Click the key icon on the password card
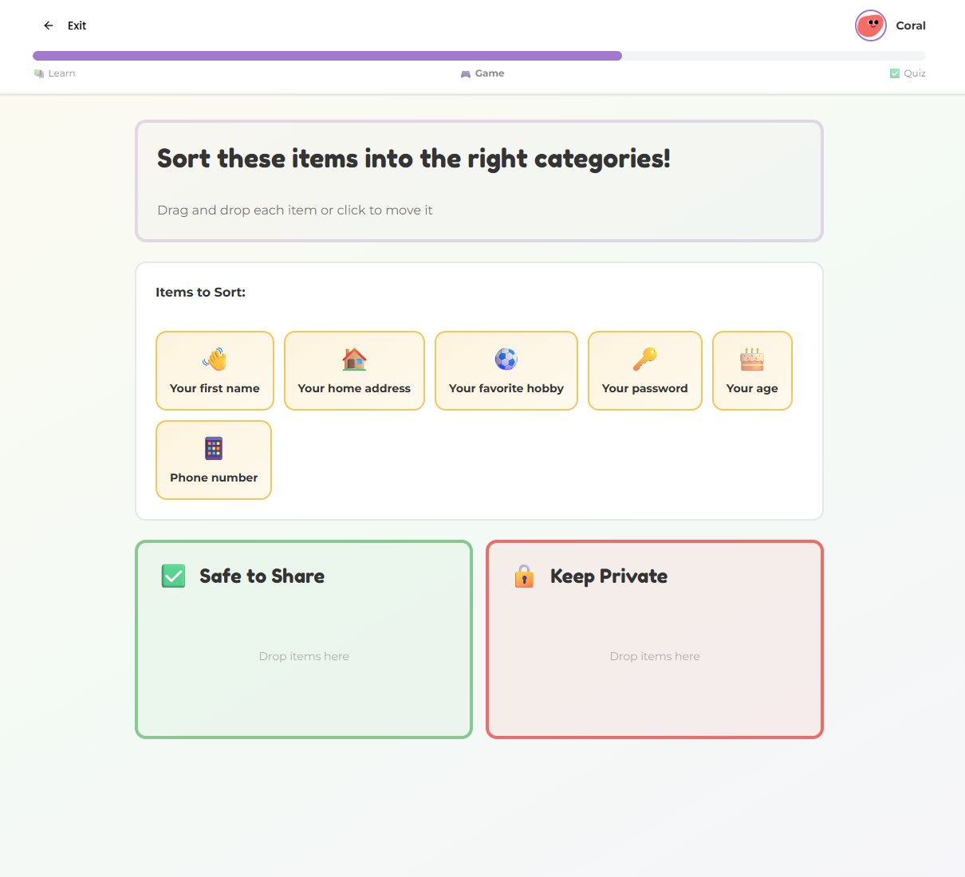Viewport: 965px width, 877px height. click(644, 358)
